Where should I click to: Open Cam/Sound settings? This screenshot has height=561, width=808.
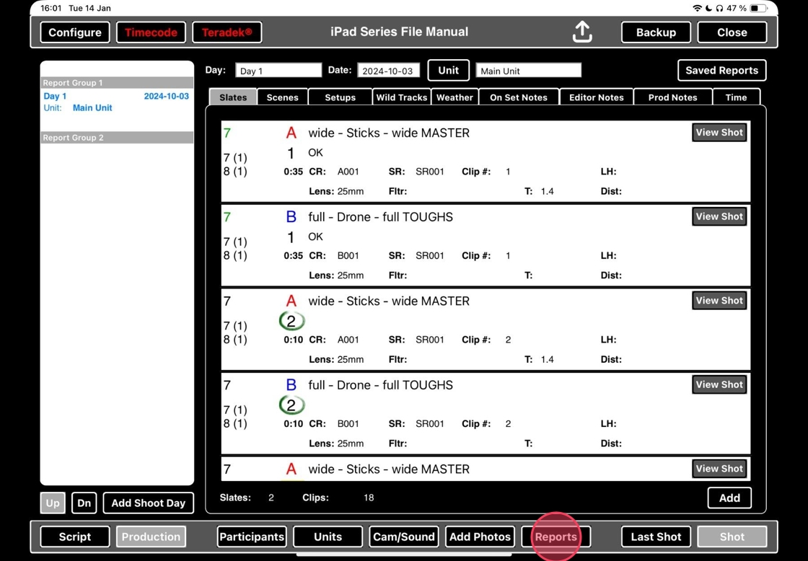(x=404, y=536)
